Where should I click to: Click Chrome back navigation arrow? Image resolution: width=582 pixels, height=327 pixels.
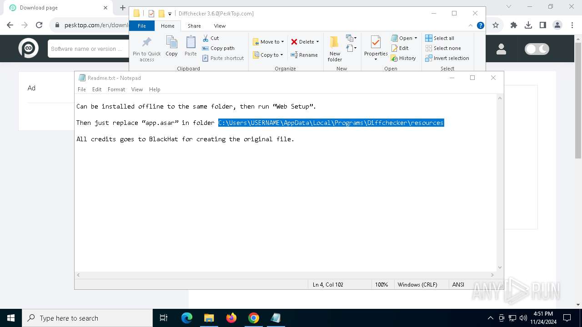pyautogui.click(x=10, y=25)
